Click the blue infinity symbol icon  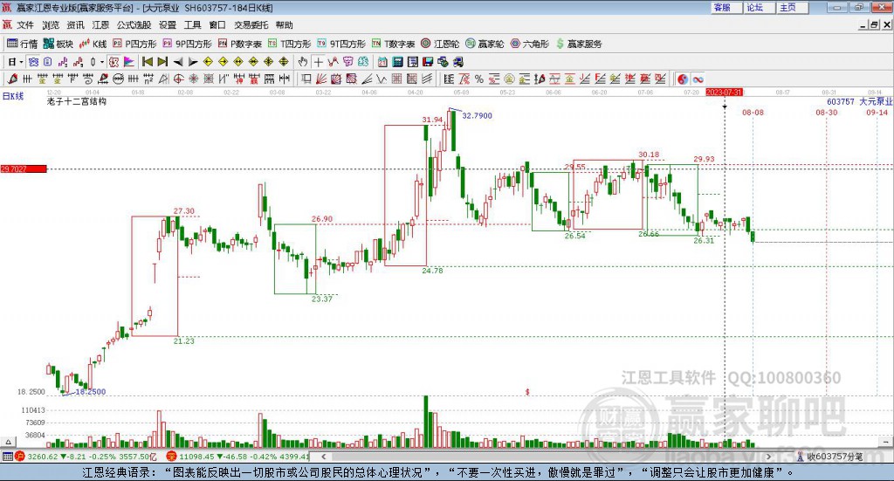tap(698, 79)
